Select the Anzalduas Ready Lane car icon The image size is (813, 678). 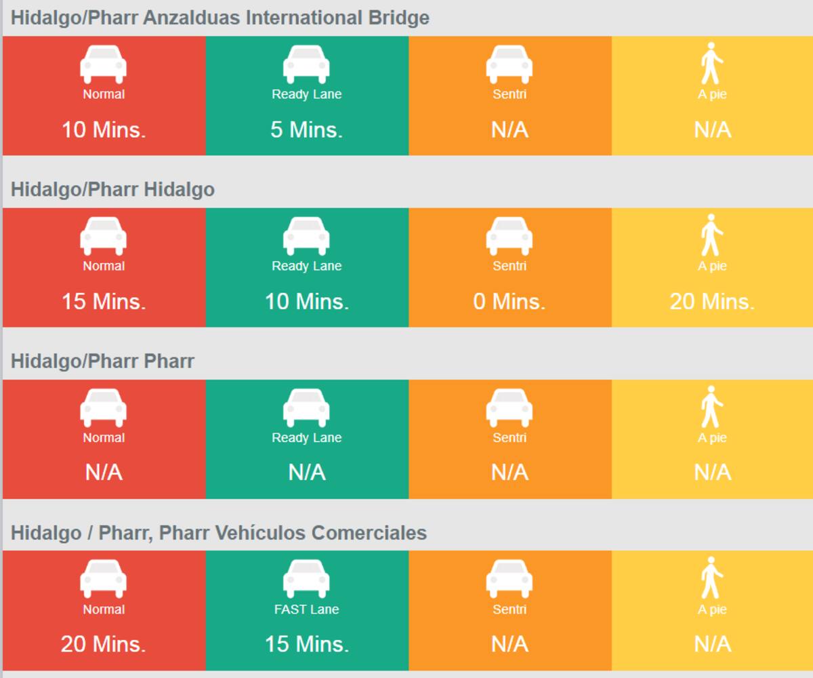click(x=306, y=64)
